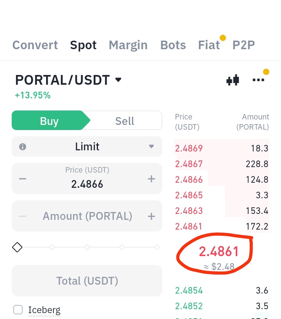Decrease PORTAL amount with minus icon

23,216
